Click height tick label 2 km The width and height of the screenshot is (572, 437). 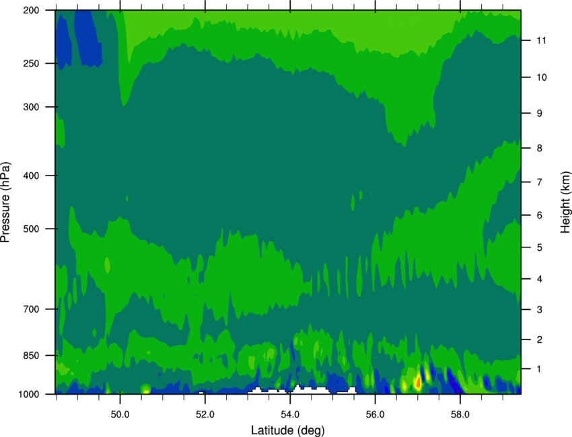(540, 340)
